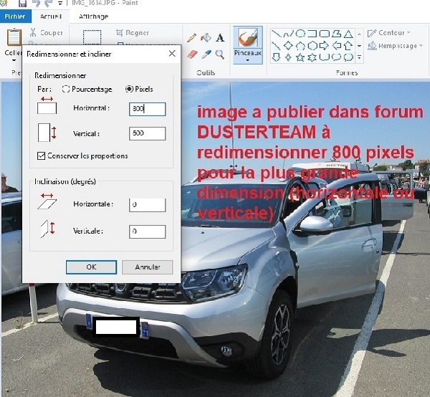Select the pentagon shape
Screen dimensions: 430x397
pos(300,46)
